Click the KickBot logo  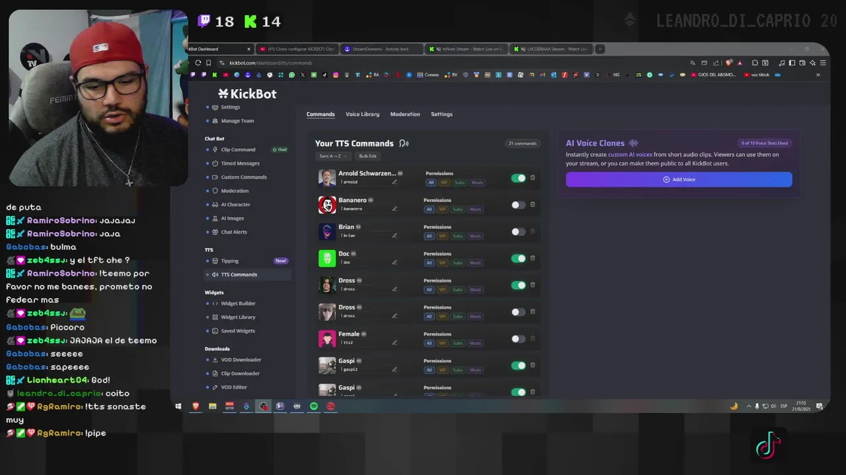(x=247, y=94)
